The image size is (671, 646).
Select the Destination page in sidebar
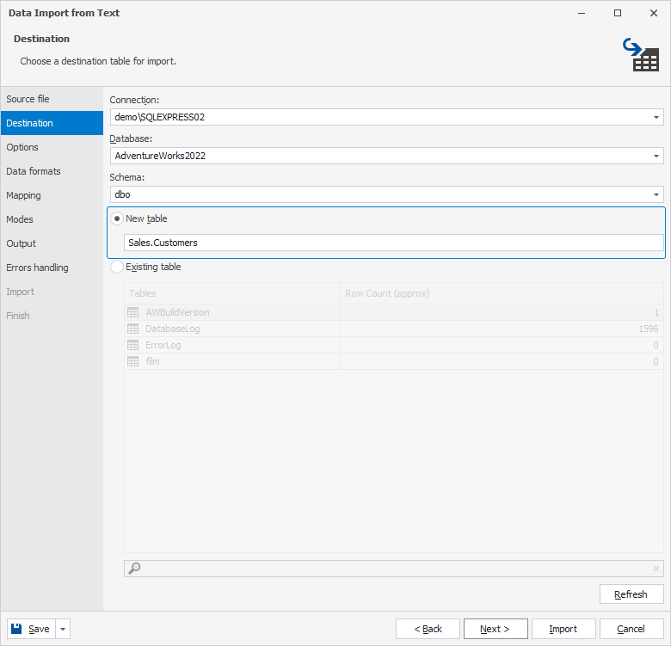[x=52, y=123]
